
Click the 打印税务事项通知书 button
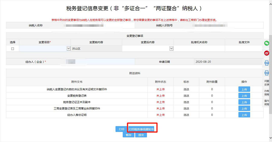point(141,129)
